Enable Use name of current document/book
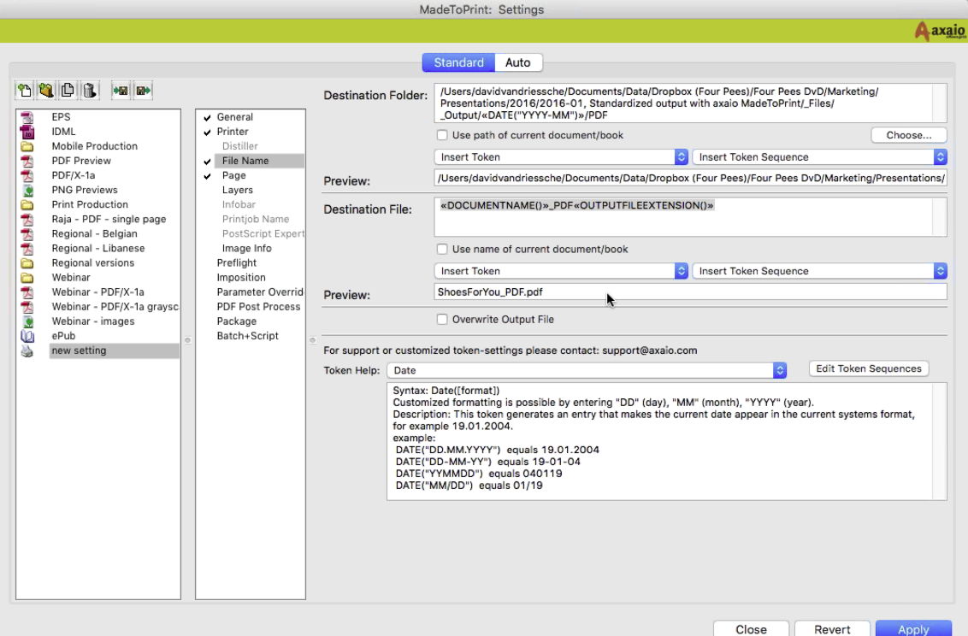Screen dimensions: 968x636 [x=442, y=250]
